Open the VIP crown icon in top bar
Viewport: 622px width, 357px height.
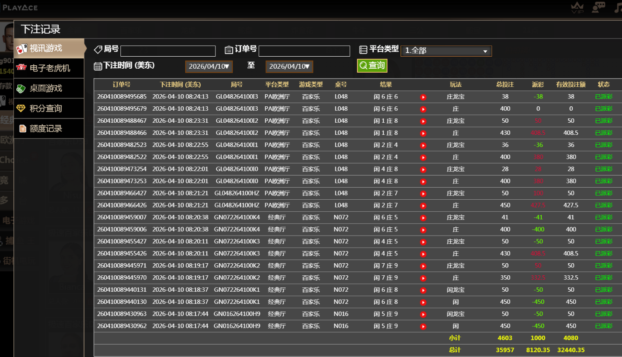tap(577, 7)
